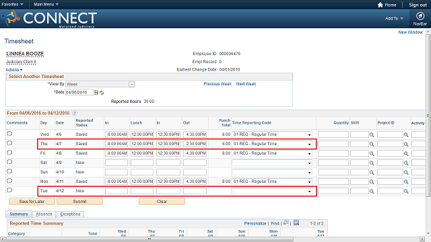The width and height of the screenshot is (431, 242).
Task: Open Time Reporting Code dropdown for Sun 4/10
Action: coord(272,172)
